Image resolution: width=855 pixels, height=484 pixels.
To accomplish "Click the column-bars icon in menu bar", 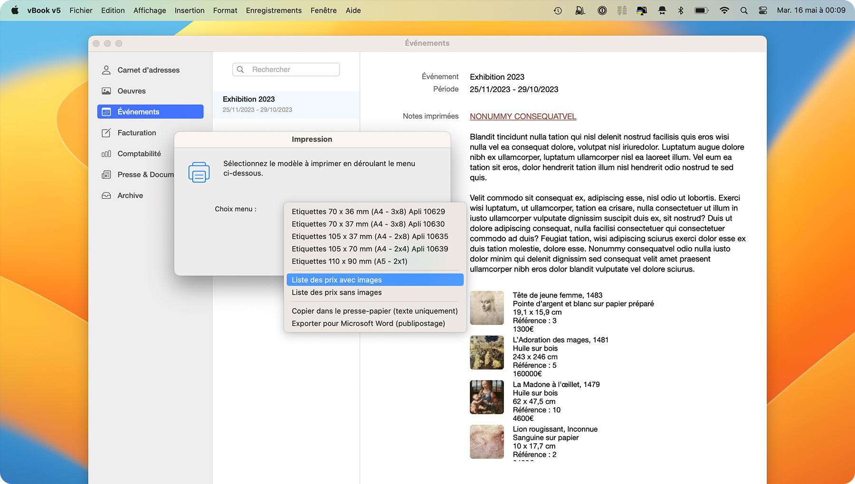I will point(622,10).
